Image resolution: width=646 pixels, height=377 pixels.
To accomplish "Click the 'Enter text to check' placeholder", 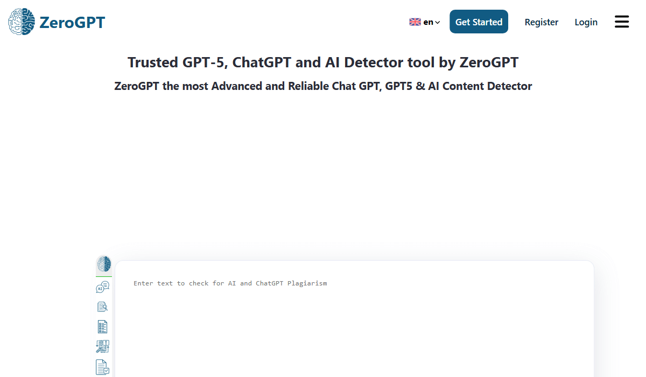I will click(230, 283).
